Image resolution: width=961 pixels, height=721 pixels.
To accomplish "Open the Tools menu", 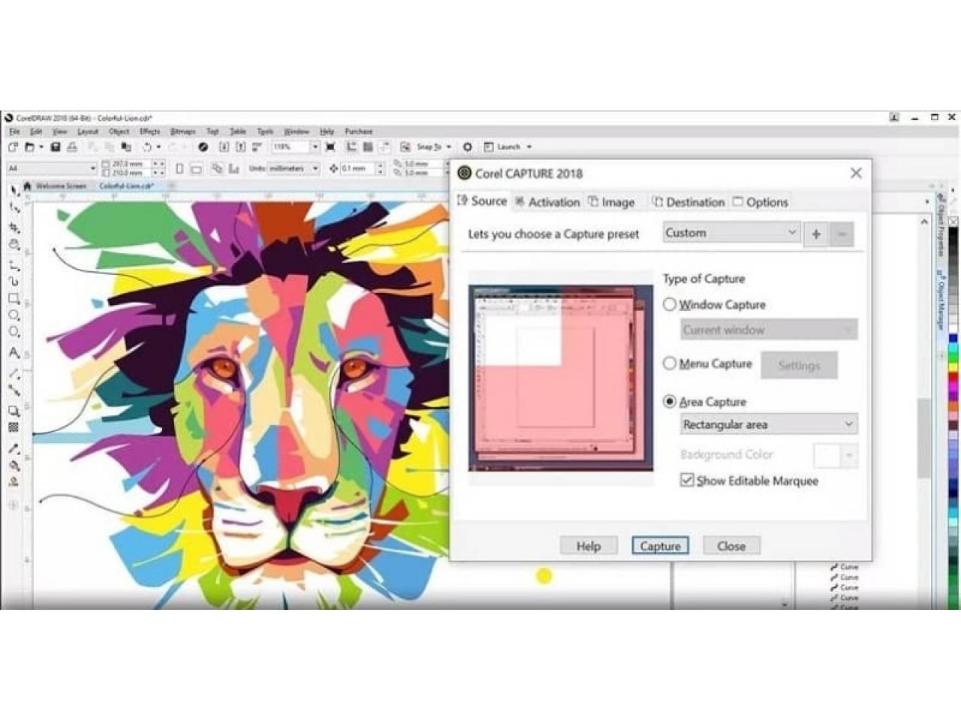I will pyautogui.click(x=265, y=131).
